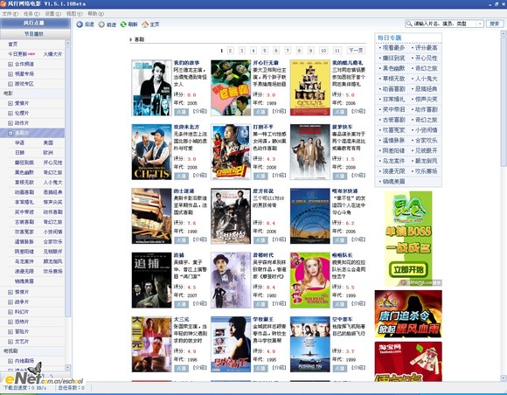Collapse the selected 喜剧片 category
The height and width of the screenshot is (395, 507).
pos(10,133)
